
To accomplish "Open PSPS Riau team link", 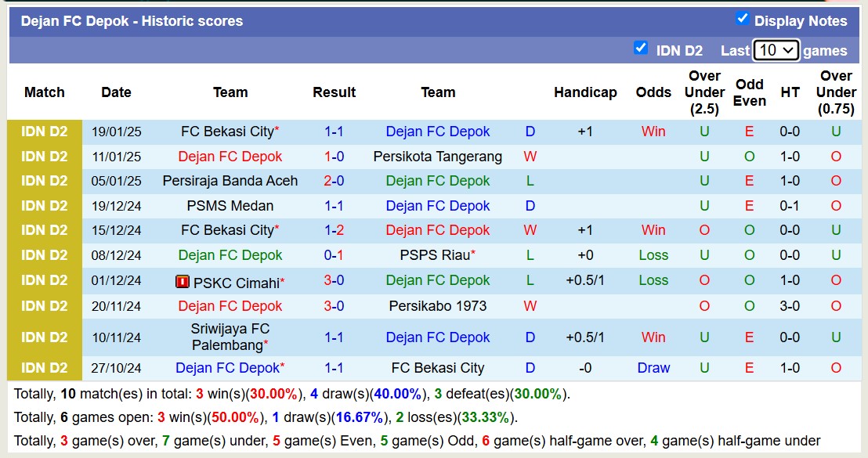I will click(x=435, y=255).
